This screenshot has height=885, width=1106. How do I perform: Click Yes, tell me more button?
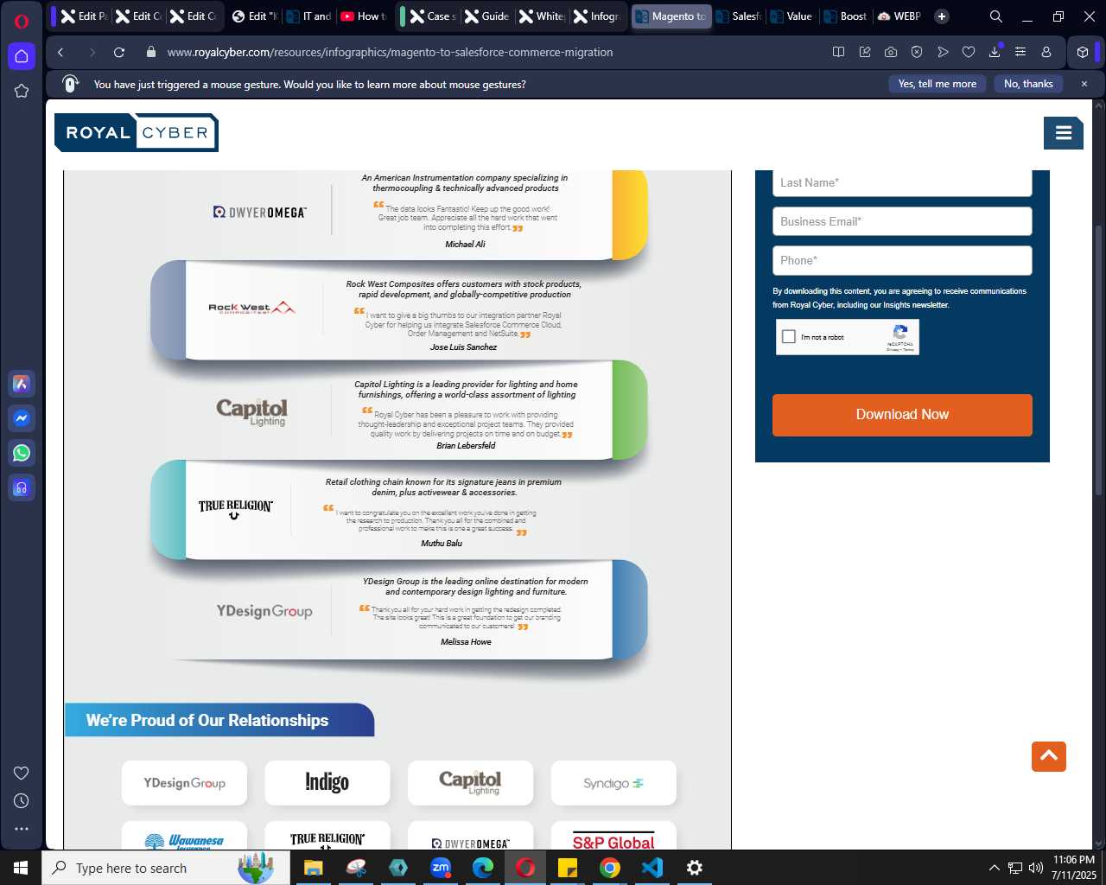938,84
